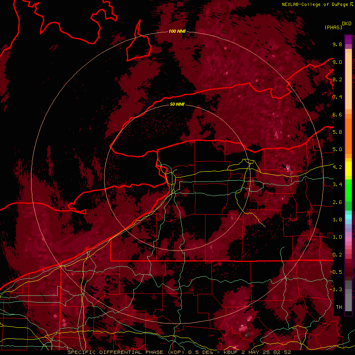Click the 9.0 value on color scale
Image resolution: width=355 pixels, height=355 pixels.
point(337,62)
